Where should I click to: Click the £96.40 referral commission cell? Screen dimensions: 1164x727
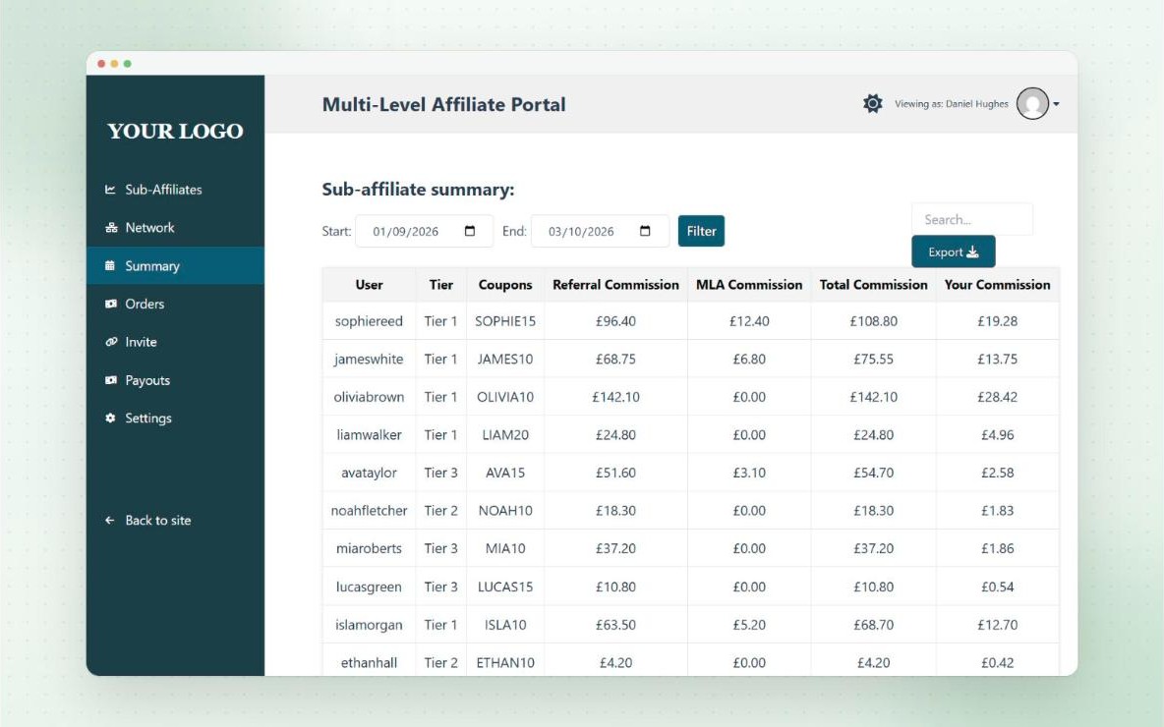[615, 321]
